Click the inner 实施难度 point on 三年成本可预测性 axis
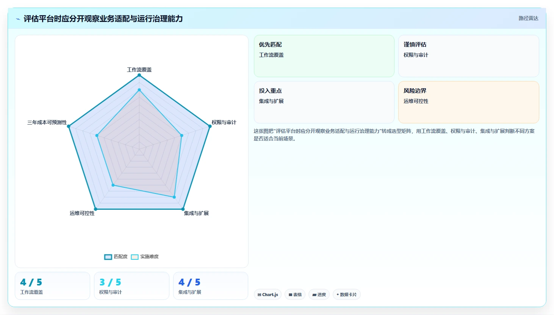This screenshot has height=315, width=554. pos(97,135)
